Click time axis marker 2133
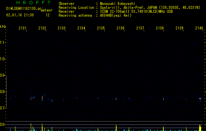The image size is (206, 131). click(62, 28)
